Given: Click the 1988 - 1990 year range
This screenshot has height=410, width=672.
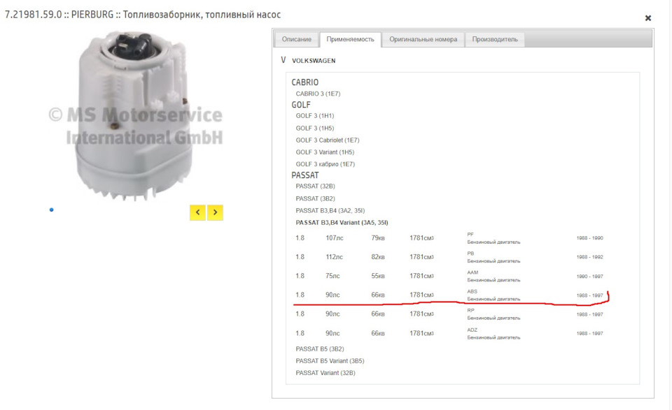Looking at the screenshot, I should (589, 238).
